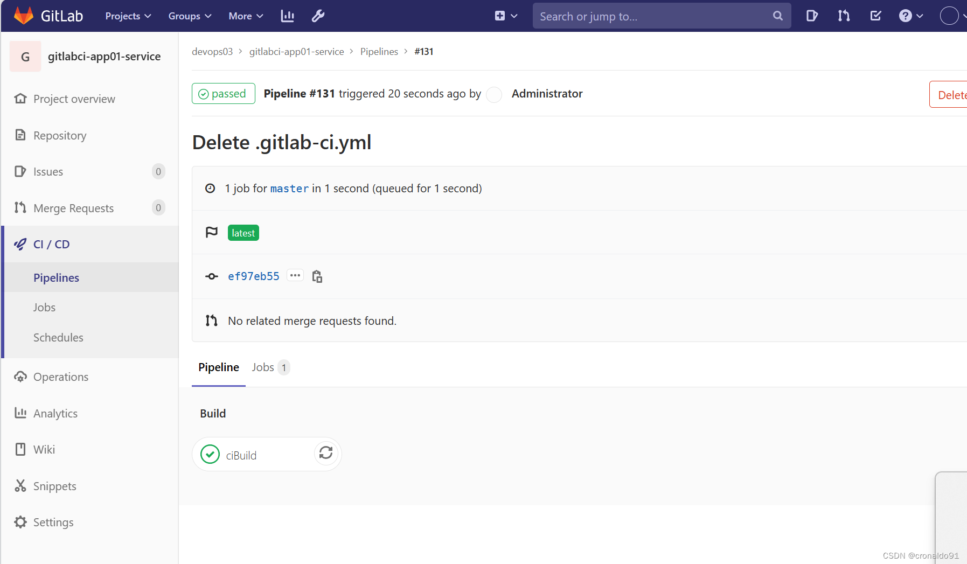Click the gitlabci-app01-service breadcrumb link
This screenshot has height=564, width=967.
pos(297,52)
